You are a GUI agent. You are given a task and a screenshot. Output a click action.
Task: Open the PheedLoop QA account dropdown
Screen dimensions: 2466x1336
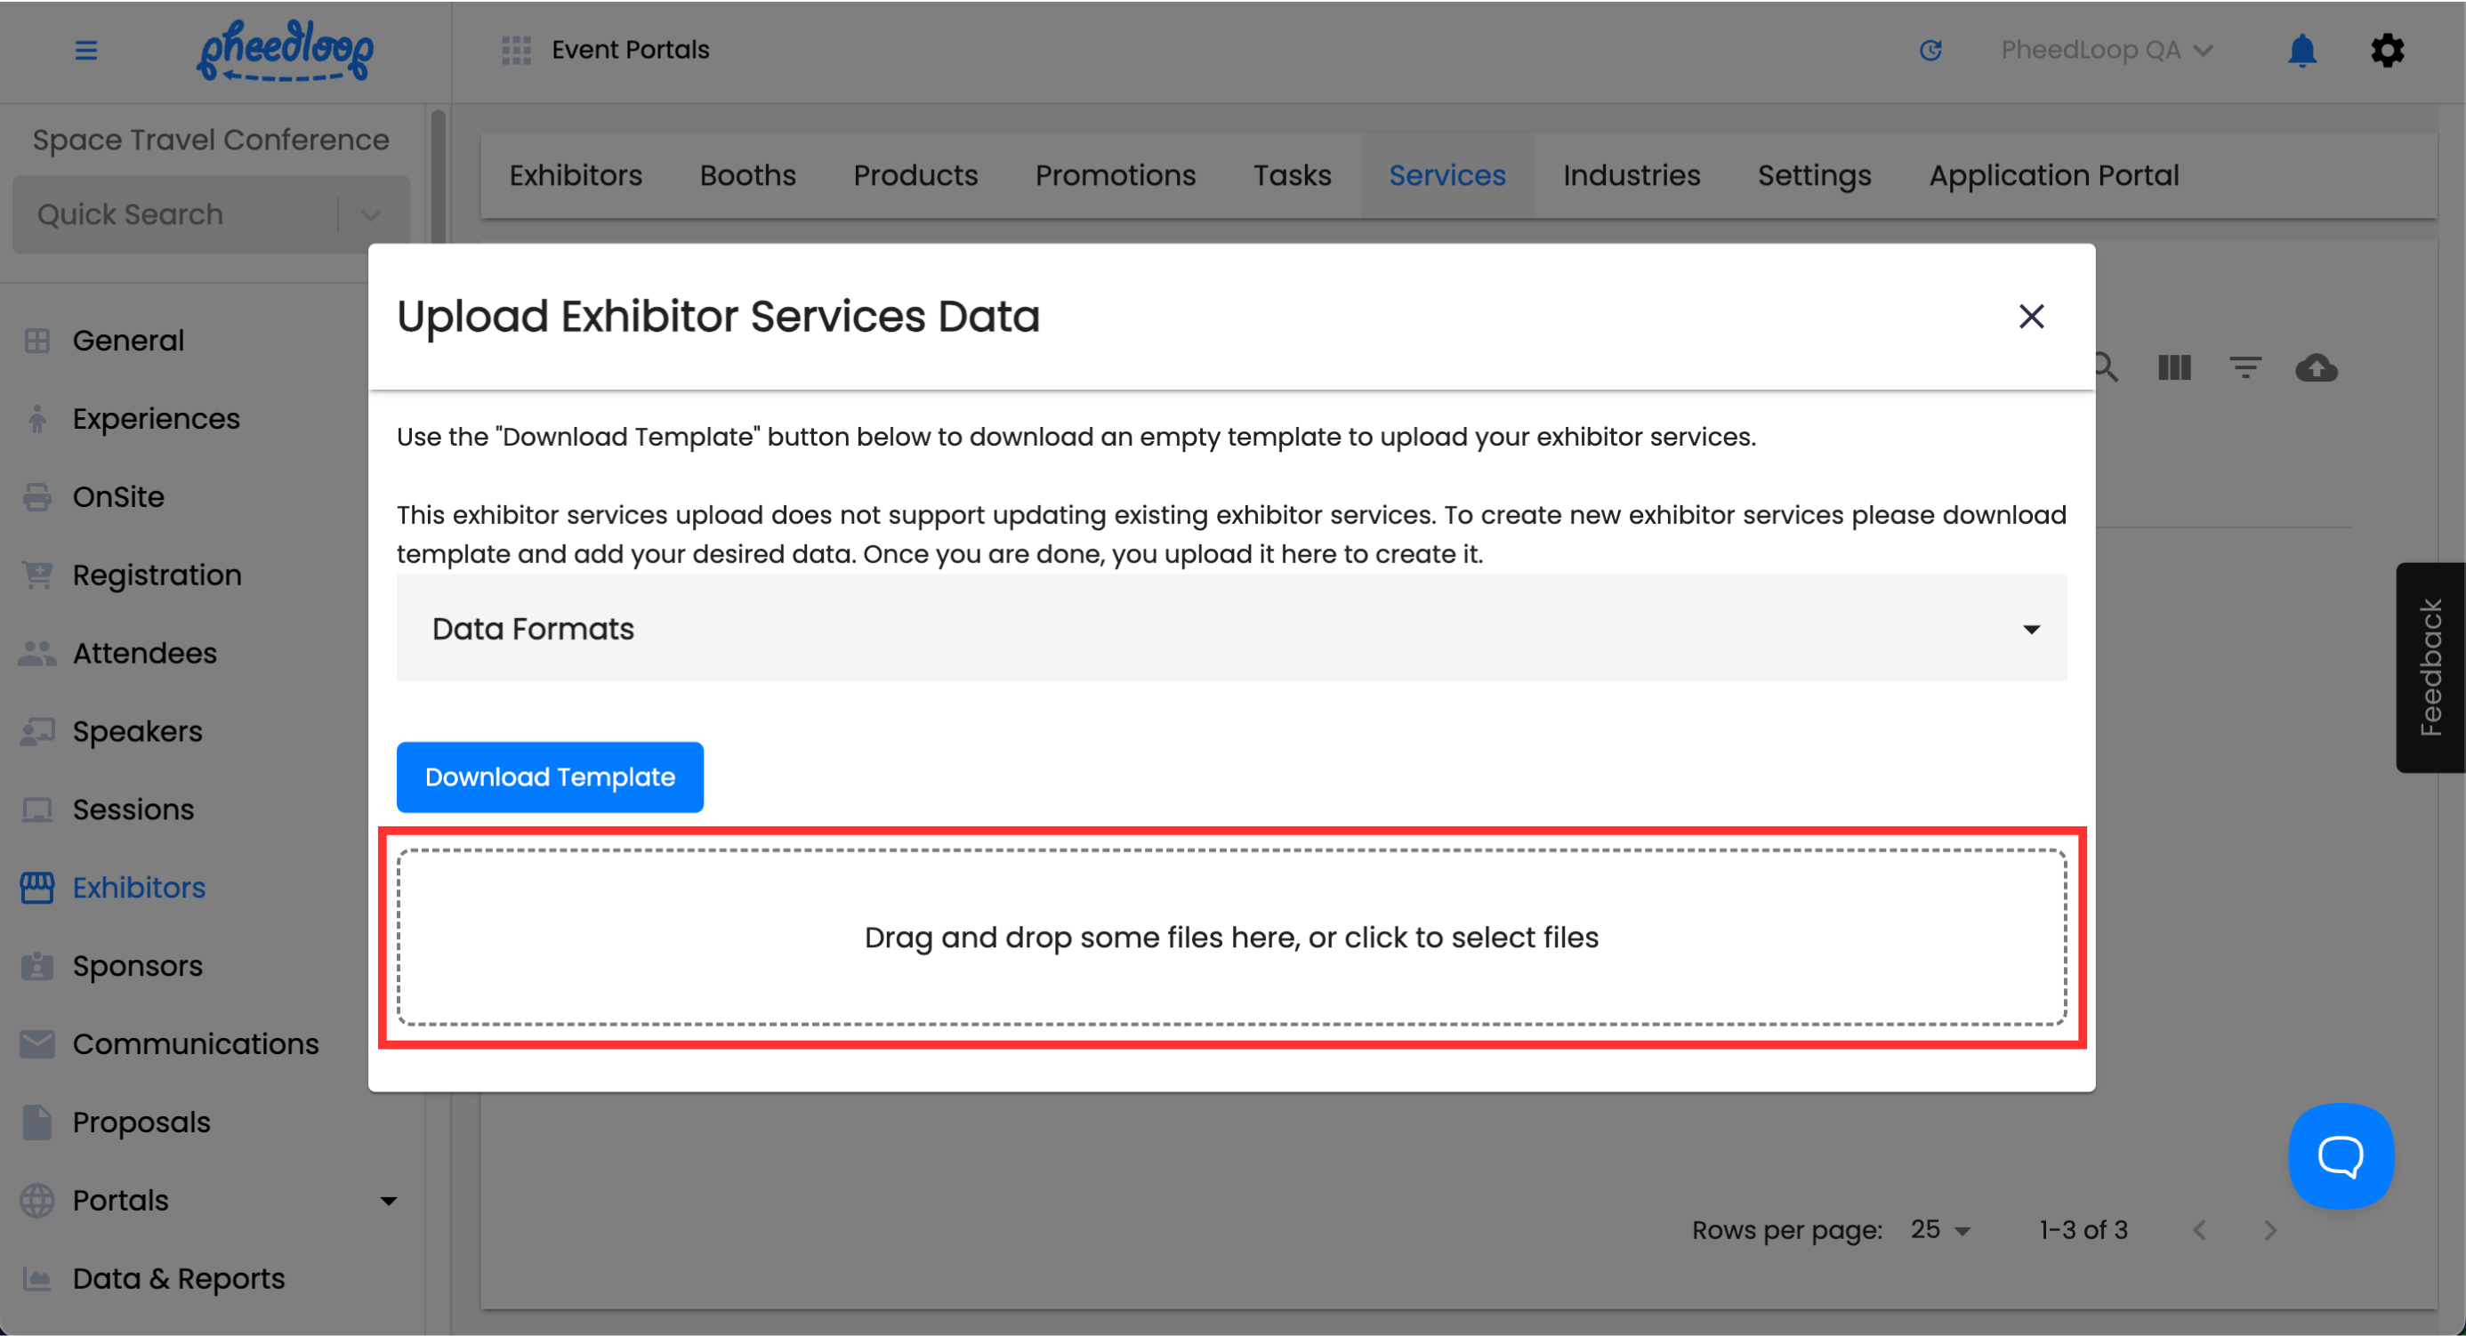click(2106, 50)
